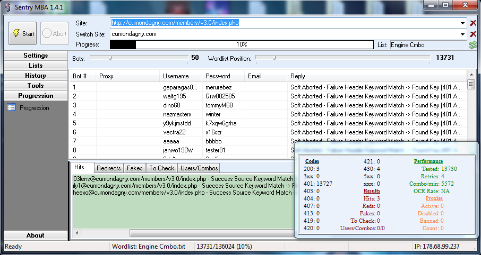Select the Progression list icon in sidebar
Screen dimensions: 481x255
[x=11, y=108]
